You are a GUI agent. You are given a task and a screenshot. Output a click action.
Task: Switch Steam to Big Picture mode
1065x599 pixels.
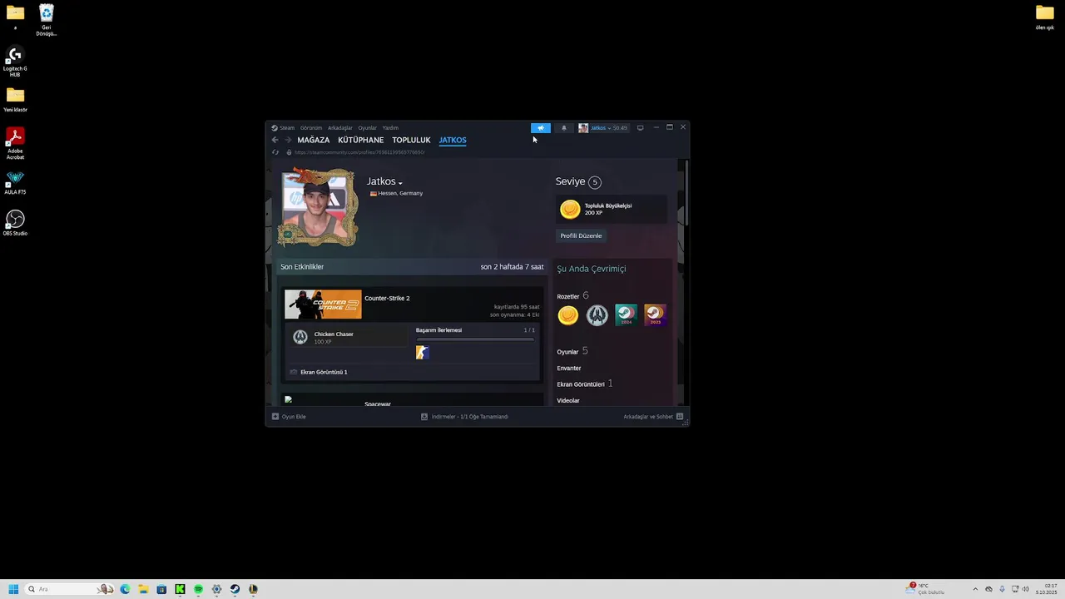[640, 128]
